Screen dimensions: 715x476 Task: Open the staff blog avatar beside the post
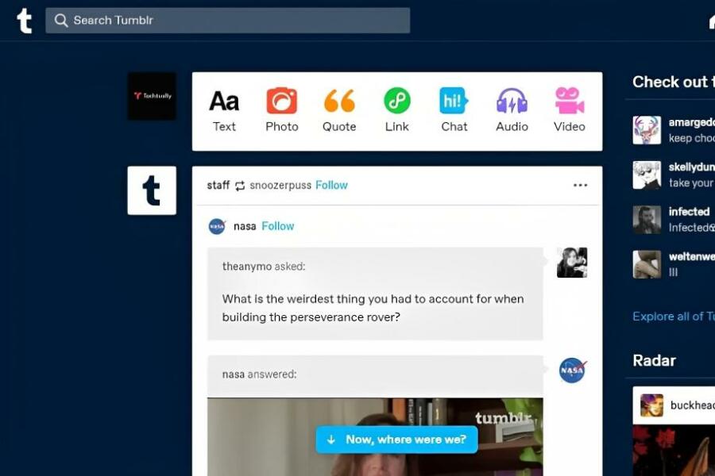[152, 190]
